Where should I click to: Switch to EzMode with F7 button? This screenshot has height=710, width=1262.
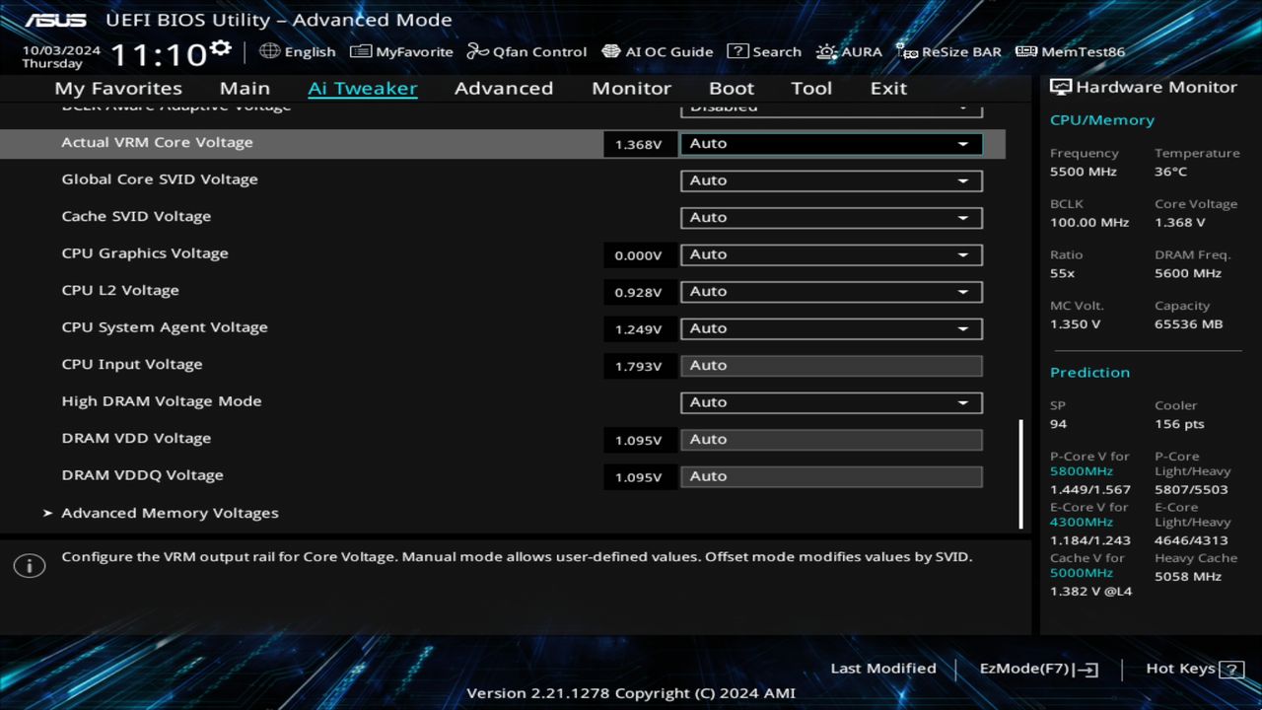(x=1036, y=669)
